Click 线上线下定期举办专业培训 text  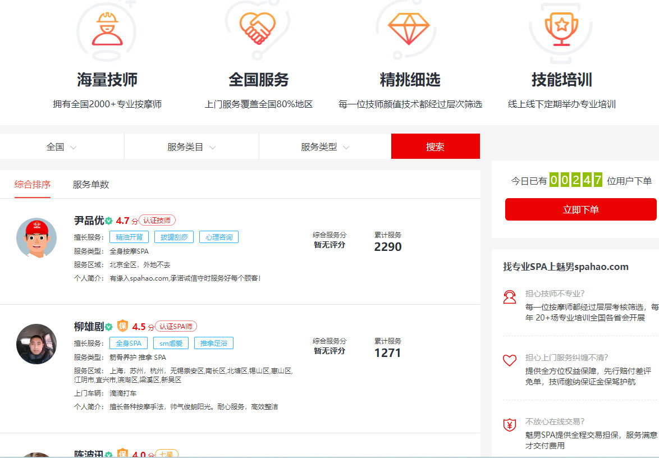pyautogui.click(x=561, y=104)
